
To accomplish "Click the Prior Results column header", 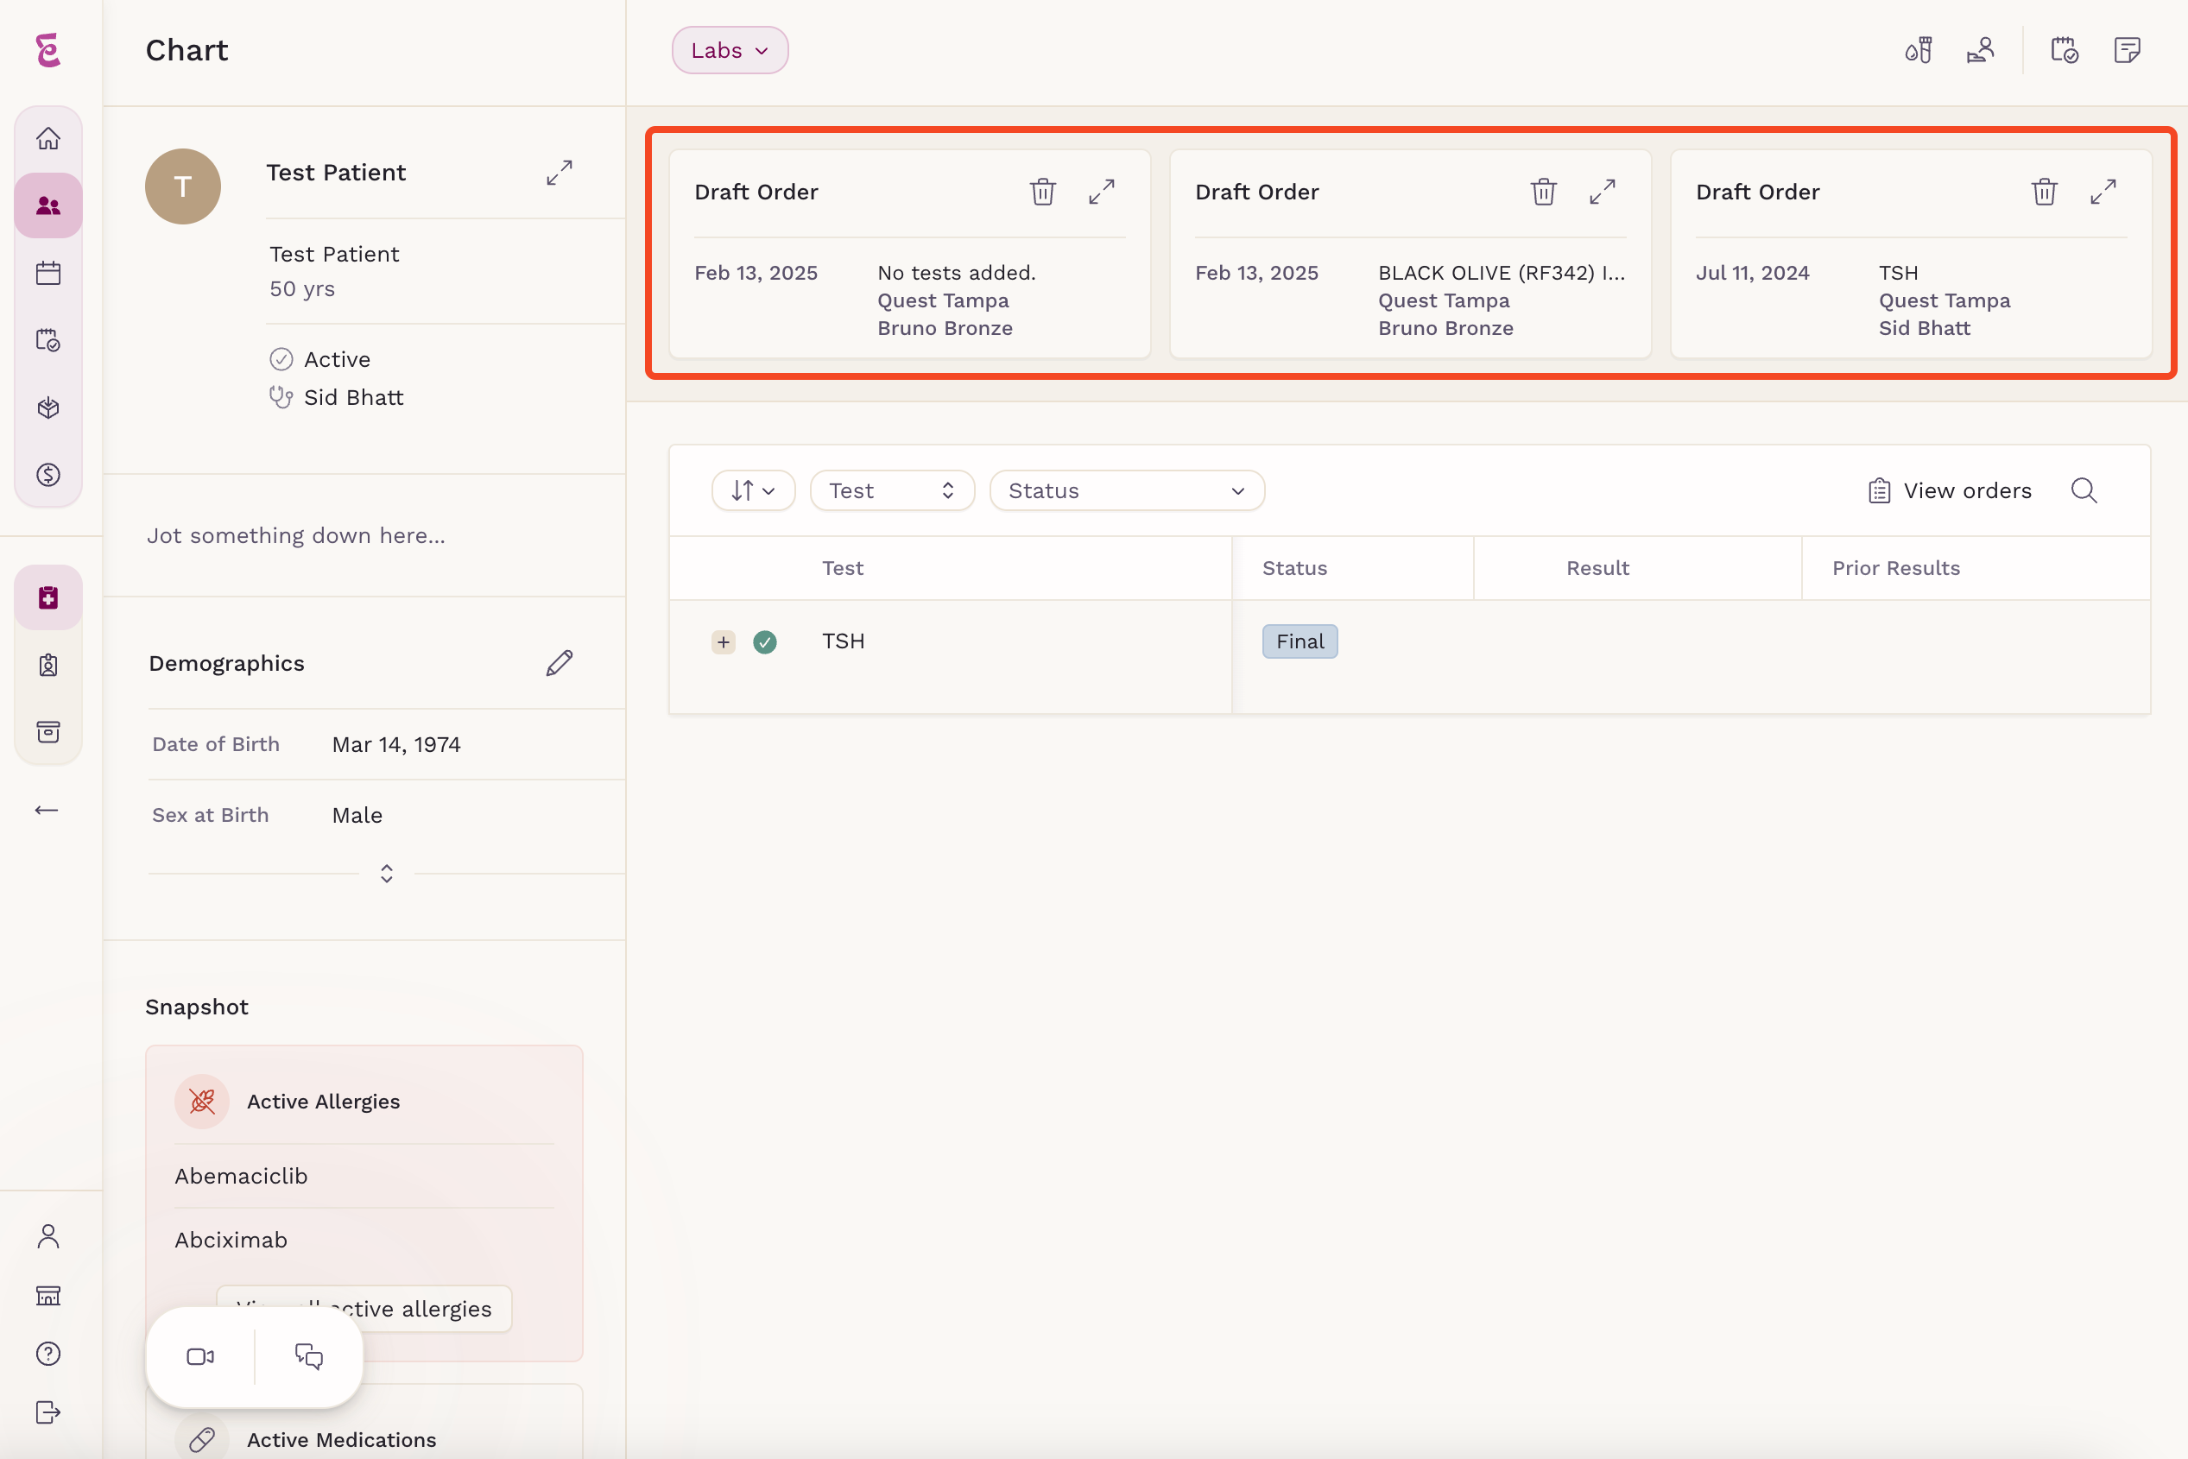I will 1896,569.
